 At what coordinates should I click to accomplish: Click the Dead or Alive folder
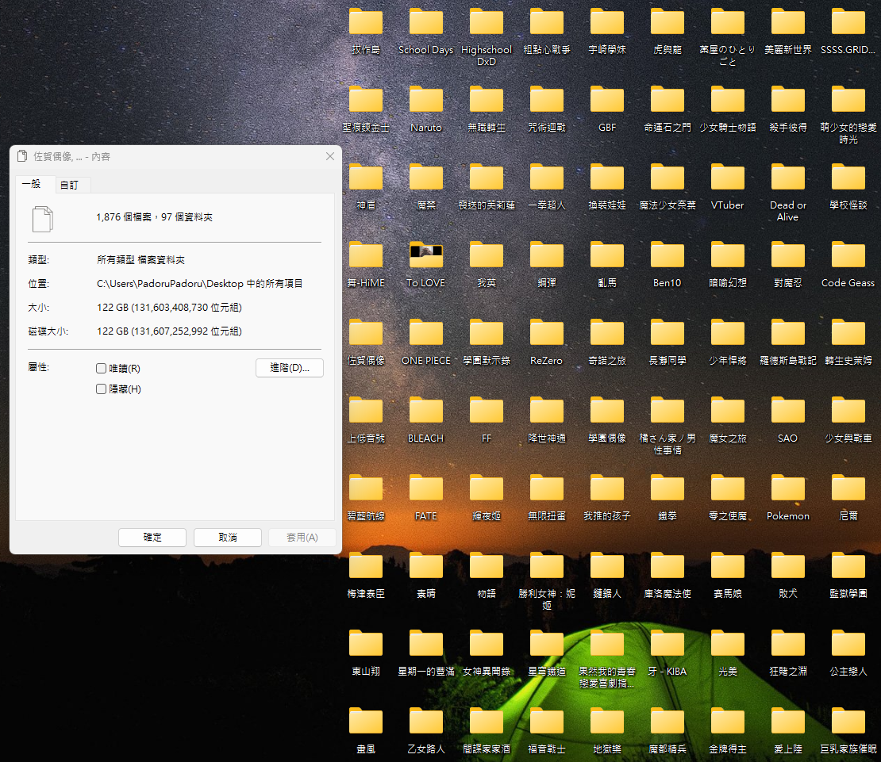[x=787, y=178]
